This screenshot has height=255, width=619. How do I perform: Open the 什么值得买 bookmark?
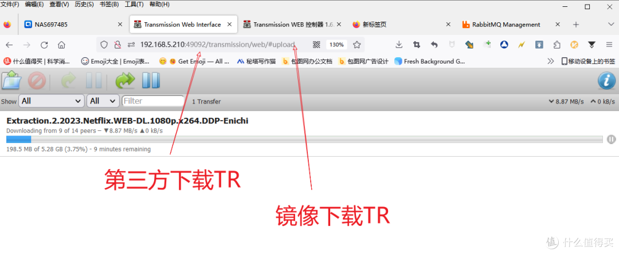(37, 61)
